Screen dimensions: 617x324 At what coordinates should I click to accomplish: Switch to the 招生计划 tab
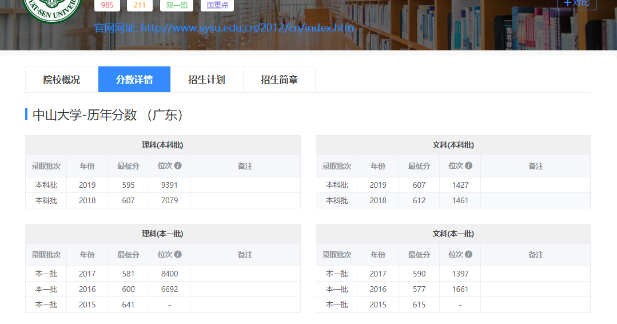point(206,80)
